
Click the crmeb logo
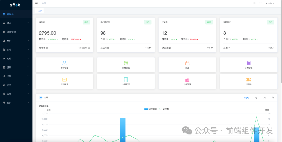(x=15, y=5)
